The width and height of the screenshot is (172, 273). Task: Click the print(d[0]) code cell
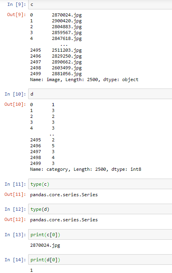(100, 260)
